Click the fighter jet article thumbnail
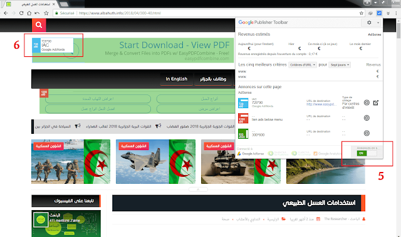This screenshot has width=401, height=237. coord(155,161)
